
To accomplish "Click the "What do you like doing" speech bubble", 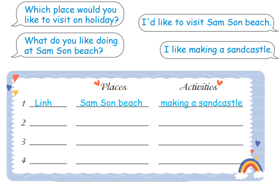I will pyautogui.click(x=70, y=46).
